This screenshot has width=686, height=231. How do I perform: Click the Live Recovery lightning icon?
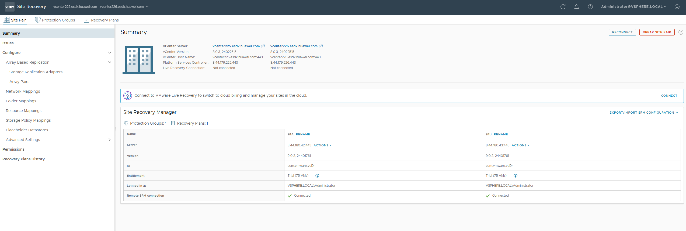pos(128,95)
